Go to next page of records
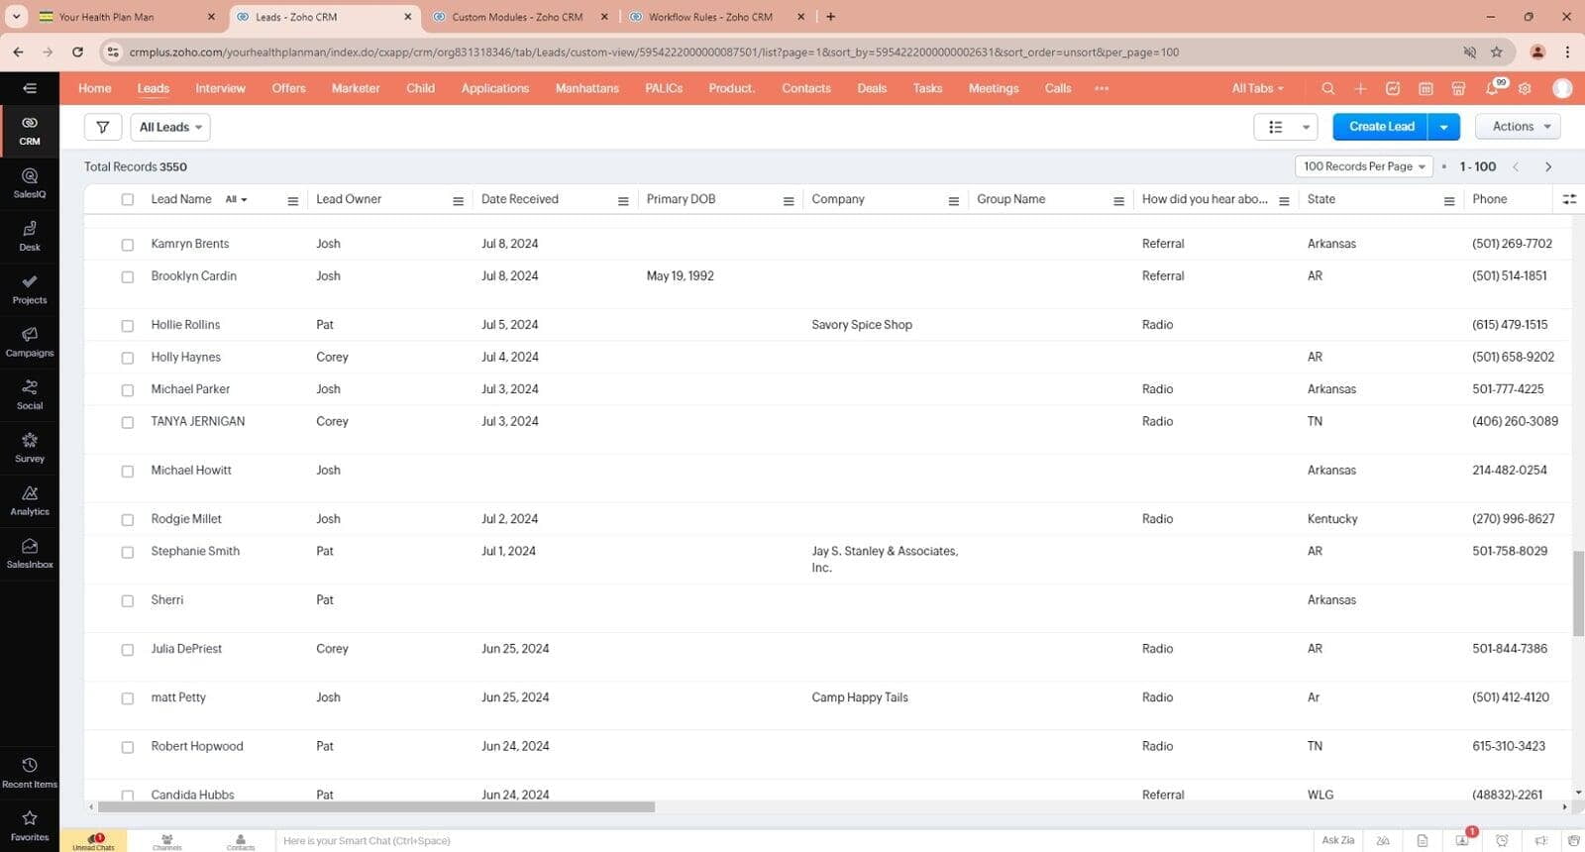 (x=1548, y=166)
